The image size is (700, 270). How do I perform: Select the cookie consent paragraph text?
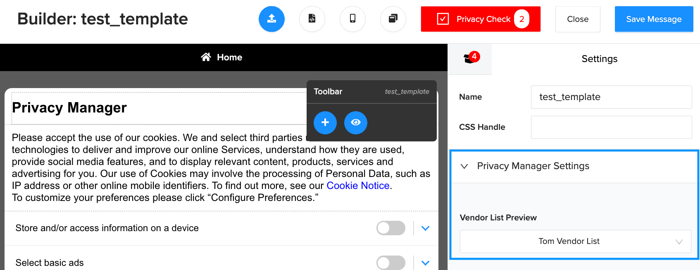tap(221, 167)
